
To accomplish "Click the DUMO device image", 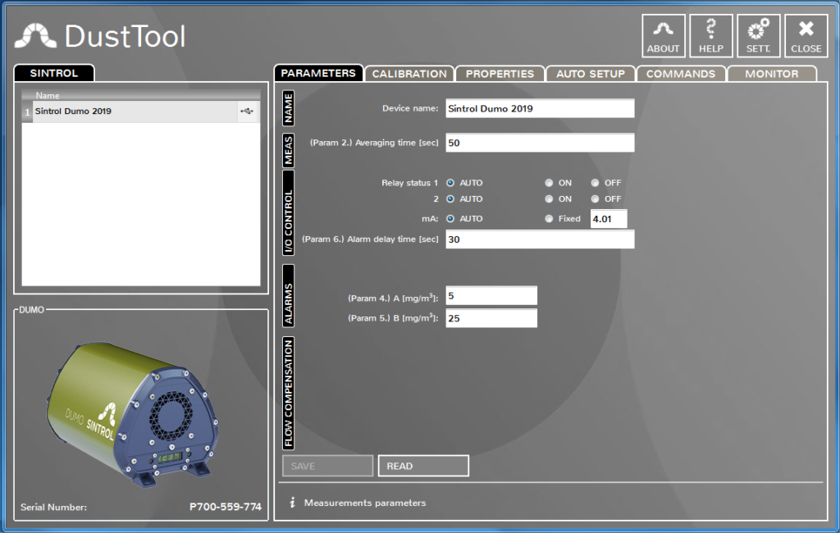I will coord(133,414).
